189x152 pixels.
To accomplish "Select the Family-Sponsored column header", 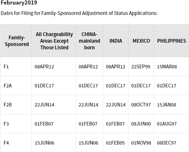I will pos(17,41).
